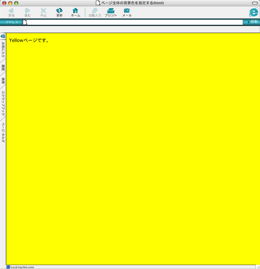
Task: Click the Internet Explorer 'e' logo
Action: click(253, 12)
